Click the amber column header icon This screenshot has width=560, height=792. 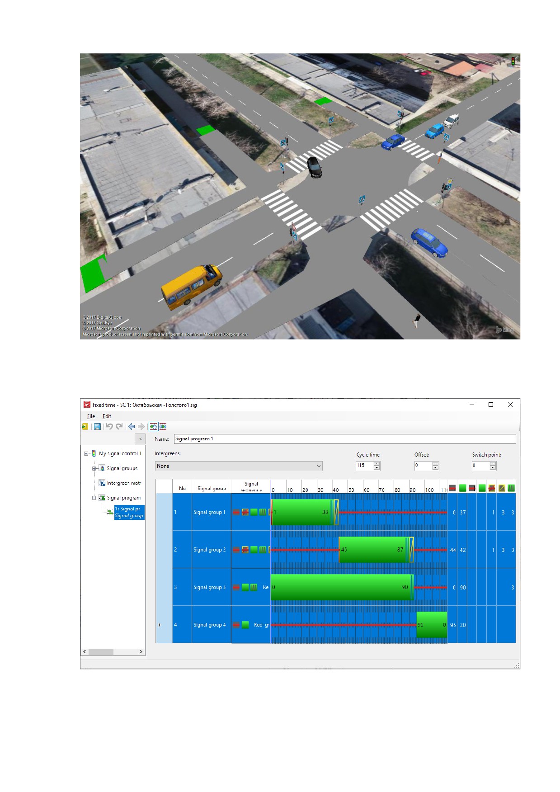point(502,488)
